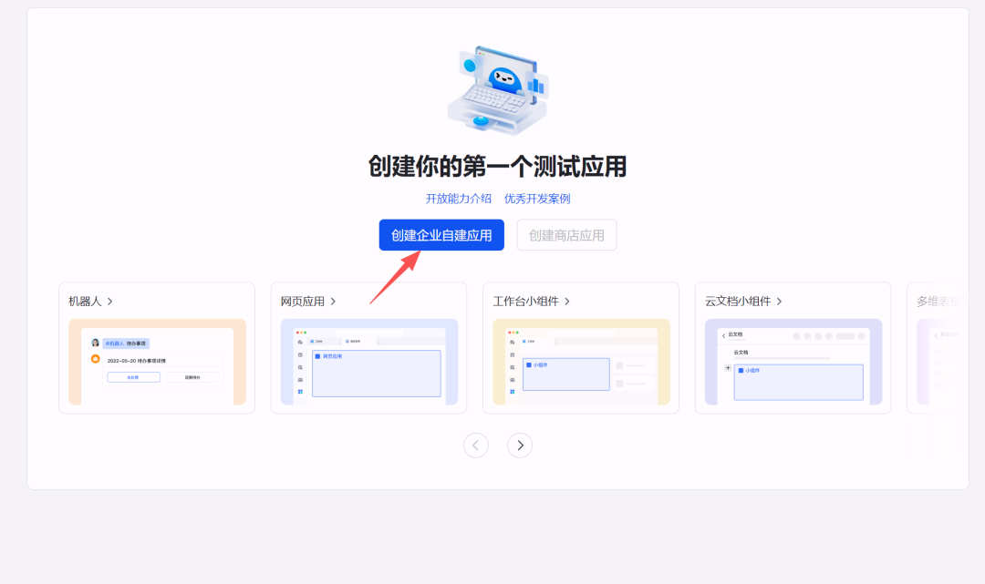Click the blue 小组件 square in 工作台 preview
Image resolution: width=985 pixels, height=584 pixels.
tap(529, 364)
